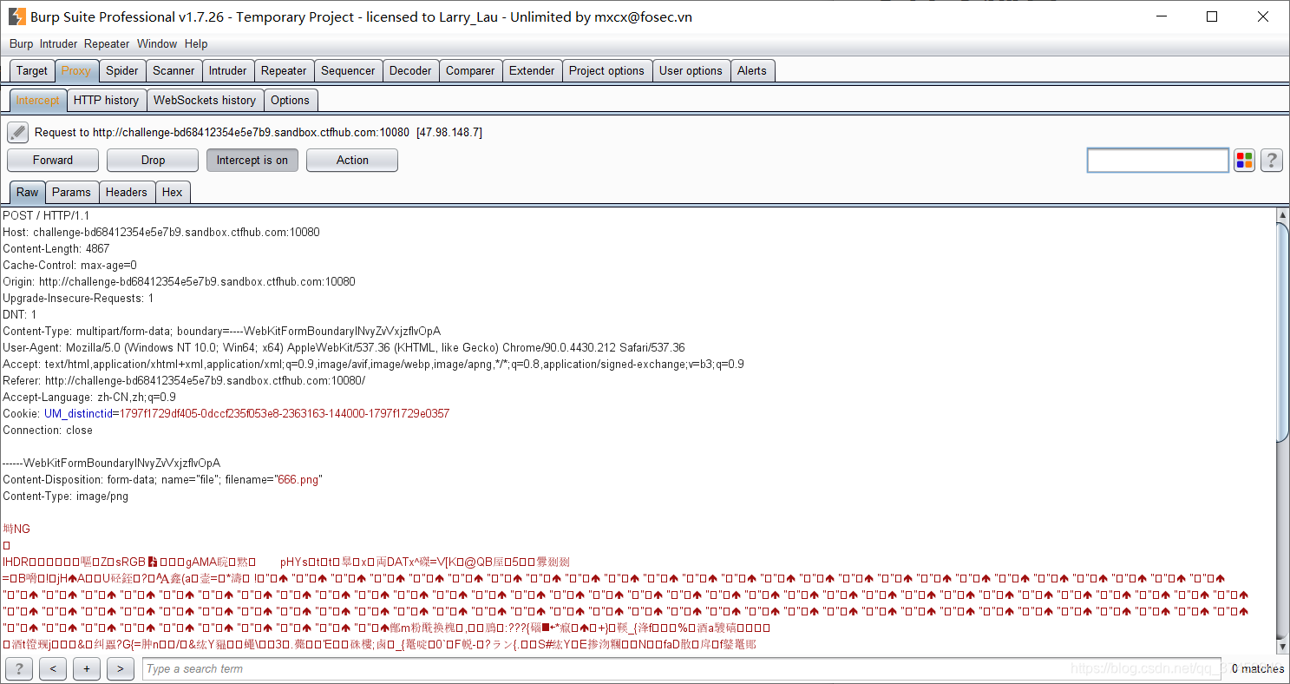Click the DNT: 1 header line
1290x684 pixels.
click(x=20, y=314)
